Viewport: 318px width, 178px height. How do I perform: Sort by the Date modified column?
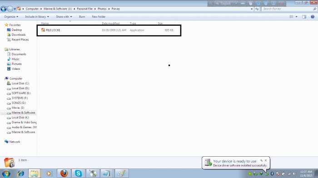pyautogui.click(x=110, y=24)
